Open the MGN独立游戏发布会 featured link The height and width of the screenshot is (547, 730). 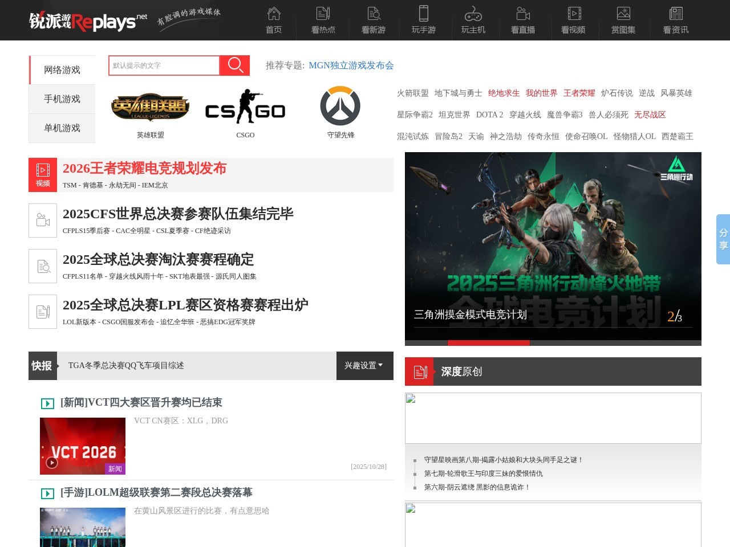pyautogui.click(x=351, y=66)
